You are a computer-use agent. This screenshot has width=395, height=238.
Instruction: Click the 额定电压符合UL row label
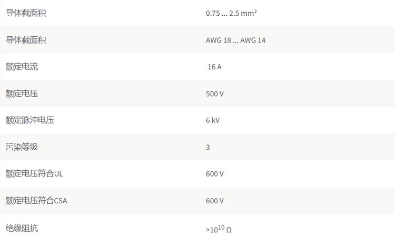click(34, 174)
